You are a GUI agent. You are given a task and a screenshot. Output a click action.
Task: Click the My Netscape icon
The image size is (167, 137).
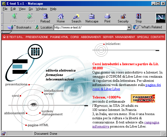[x=92, y=18]
